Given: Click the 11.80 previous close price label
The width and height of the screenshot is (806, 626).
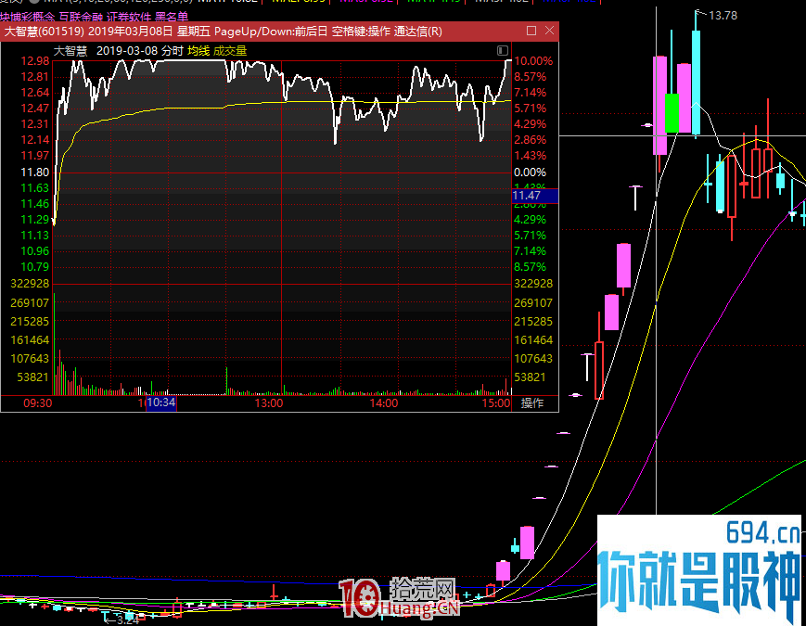Looking at the screenshot, I should [x=35, y=172].
